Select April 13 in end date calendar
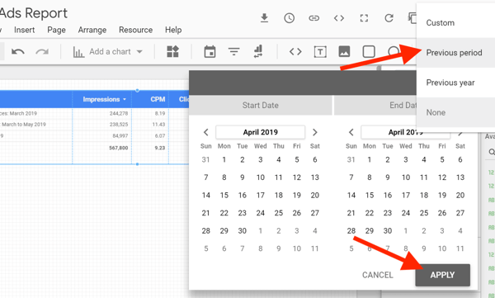The height and width of the screenshot is (298, 495). [460, 177]
